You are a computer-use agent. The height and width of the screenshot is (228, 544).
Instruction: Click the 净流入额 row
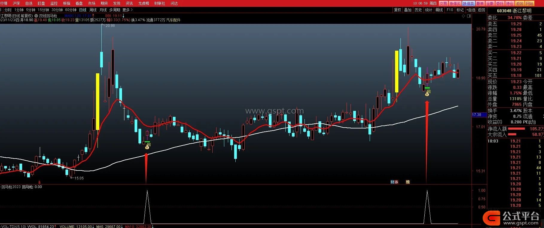coord(516,129)
